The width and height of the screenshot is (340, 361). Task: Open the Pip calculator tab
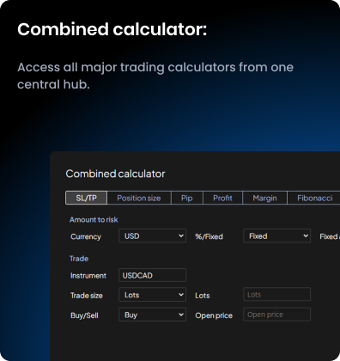coord(187,198)
